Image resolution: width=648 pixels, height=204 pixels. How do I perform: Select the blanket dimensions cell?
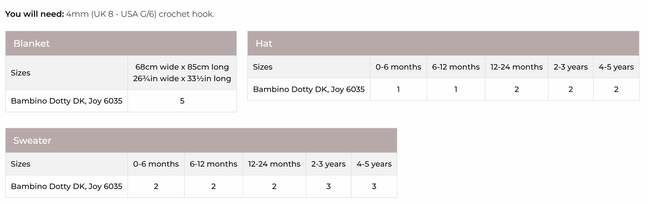[182, 73]
